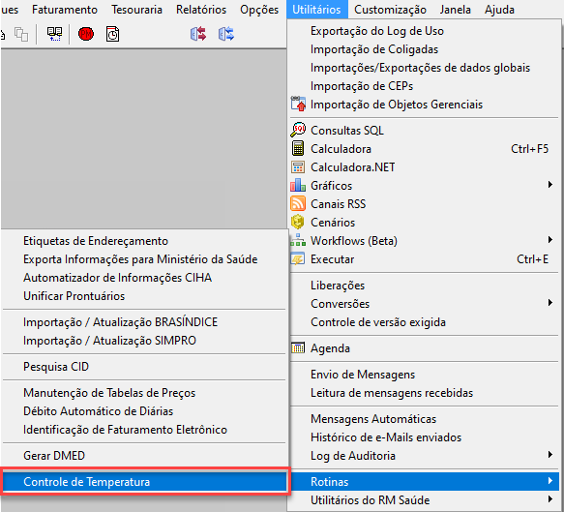Viewport: 564px width, 512px height.
Task: Open Importação de Objetos Gerenciais
Action: [x=424, y=105]
